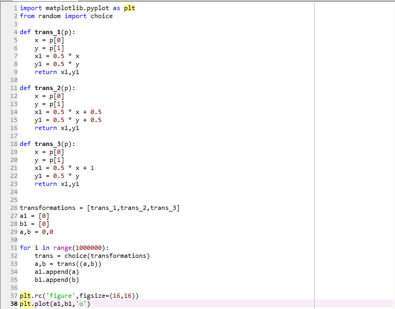Click '0,0' on line 29

coord(47,232)
